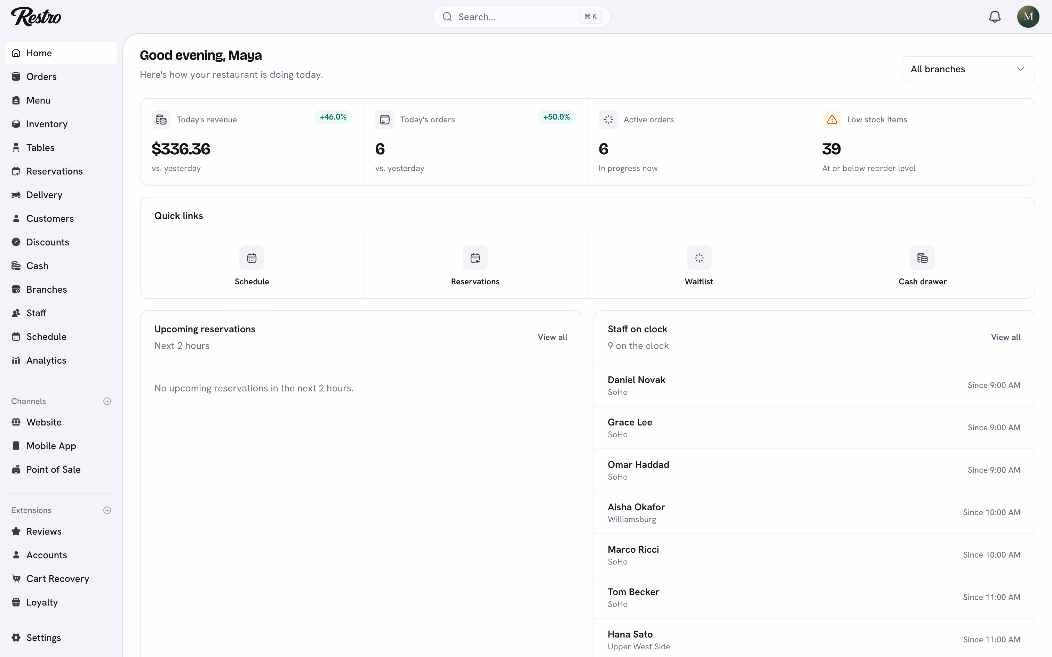Viewport: 1052px width, 657px height.
Task: Click the Branches sidebar icon
Action: [x=16, y=289]
